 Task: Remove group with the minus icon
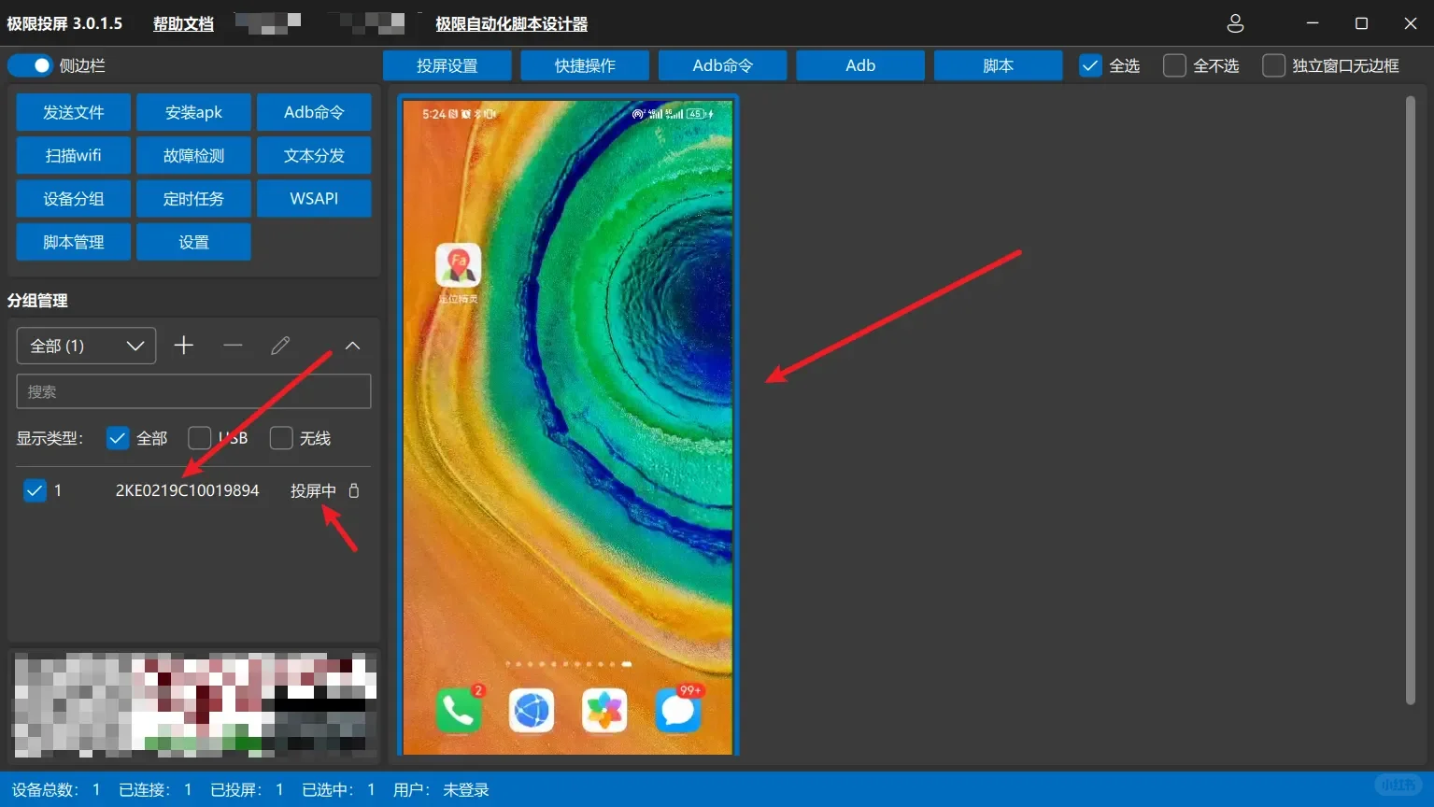click(233, 346)
